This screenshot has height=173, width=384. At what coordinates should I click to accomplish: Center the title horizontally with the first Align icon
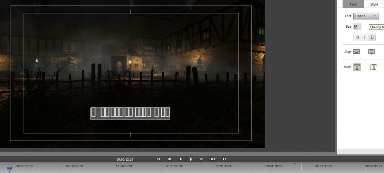pyautogui.click(x=357, y=52)
